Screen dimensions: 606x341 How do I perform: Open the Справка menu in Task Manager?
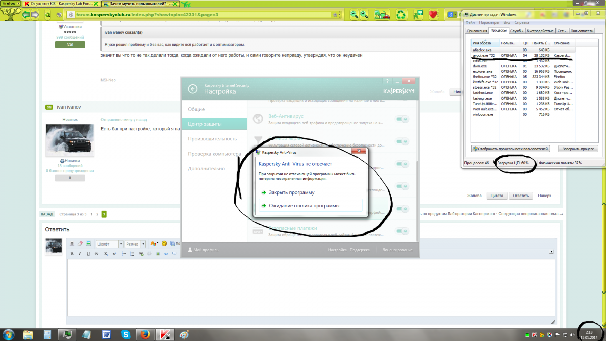[x=522, y=22]
